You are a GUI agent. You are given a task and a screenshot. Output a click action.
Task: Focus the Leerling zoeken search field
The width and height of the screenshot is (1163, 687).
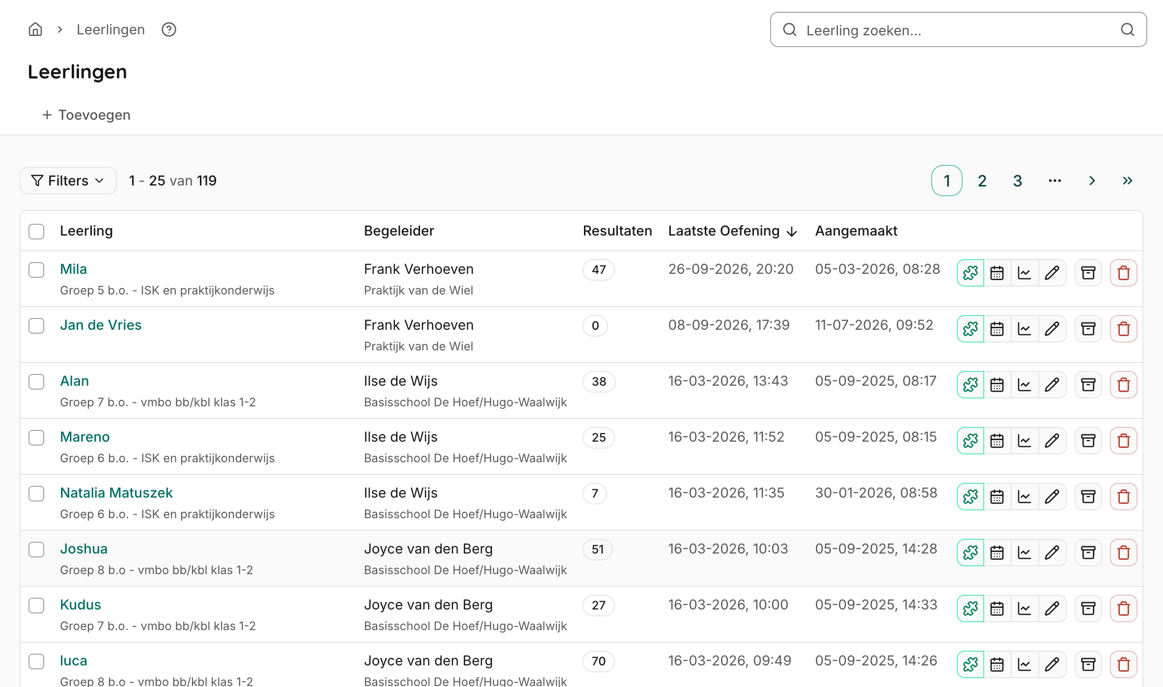(958, 30)
